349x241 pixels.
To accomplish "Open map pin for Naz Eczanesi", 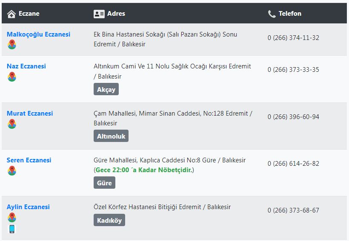I will pyautogui.click(x=12, y=77).
